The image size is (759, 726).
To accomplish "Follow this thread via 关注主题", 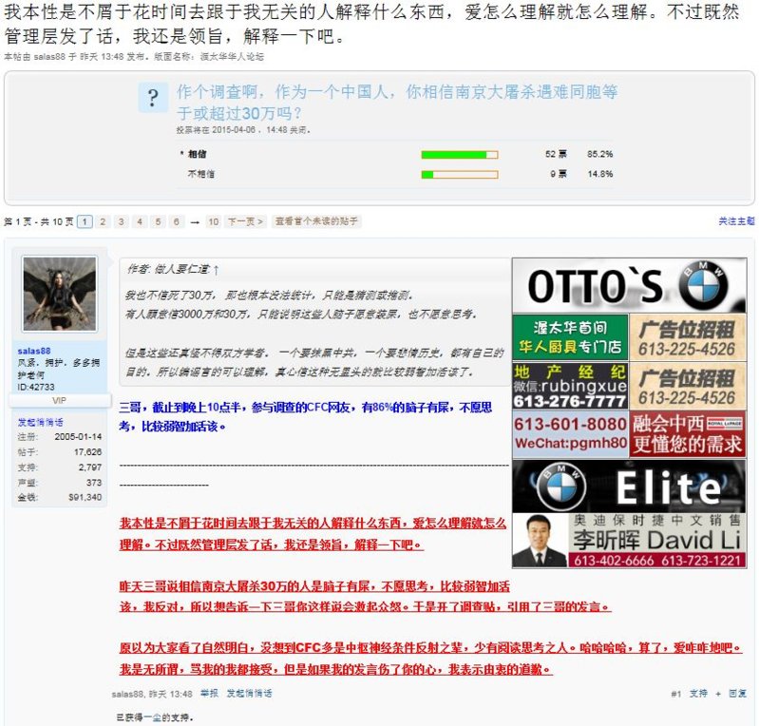I will click(736, 221).
